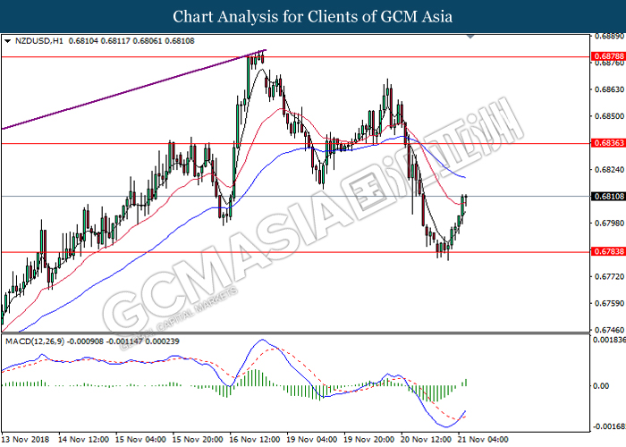Click the 20 Nov 12:00 time label
This screenshot has width=626, height=447.
pyautogui.click(x=426, y=440)
